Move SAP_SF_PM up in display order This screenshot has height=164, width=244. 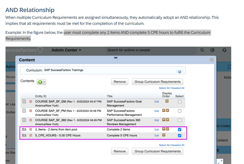click(x=164, y=111)
